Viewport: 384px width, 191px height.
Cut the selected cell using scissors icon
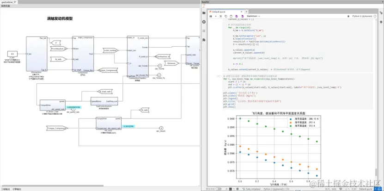[x=220, y=16]
